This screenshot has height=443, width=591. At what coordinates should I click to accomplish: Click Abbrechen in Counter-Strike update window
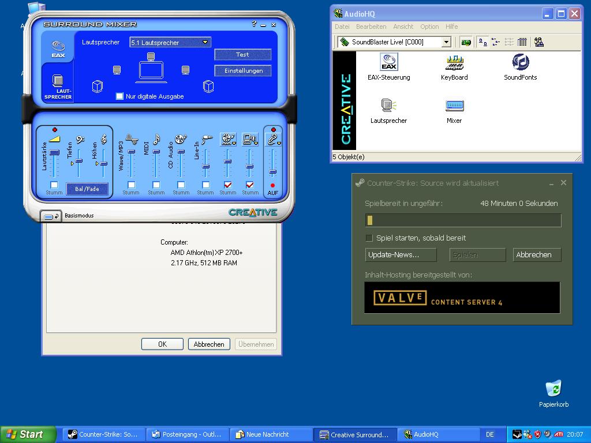pos(537,254)
